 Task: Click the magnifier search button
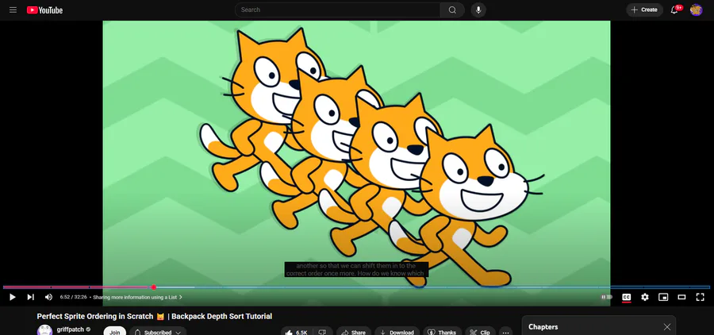[452, 10]
